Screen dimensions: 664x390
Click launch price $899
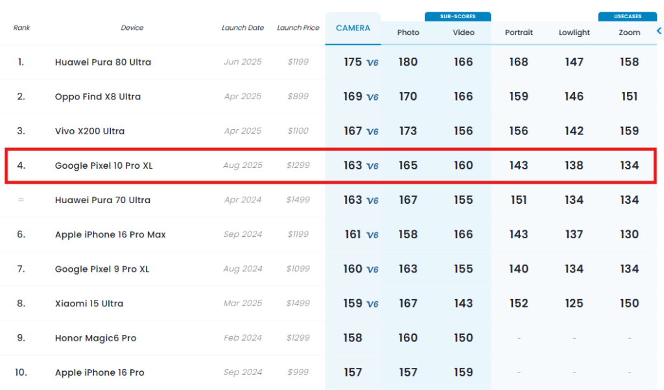click(x=298, y=96)
